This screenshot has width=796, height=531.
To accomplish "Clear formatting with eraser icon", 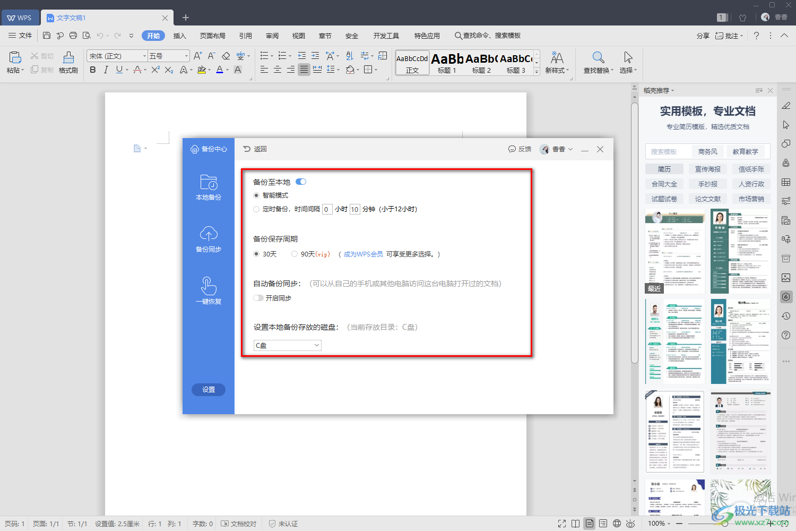I will point(226,56).
